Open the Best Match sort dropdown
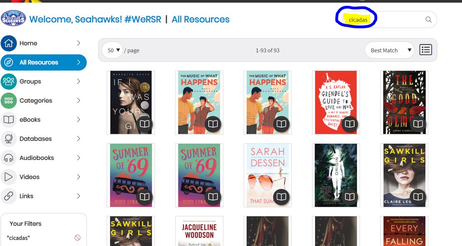Screen dimensions: 462x246 [x=389, y=50]
